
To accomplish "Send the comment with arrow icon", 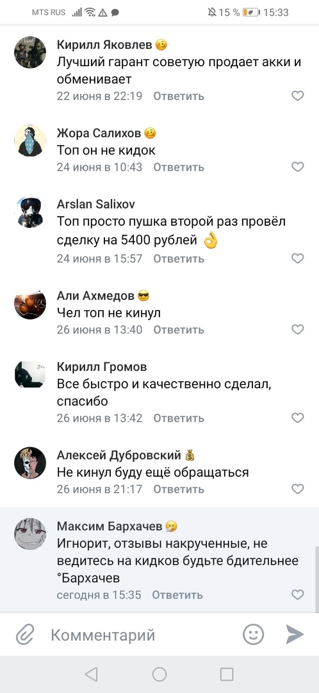I will [294, 635].
